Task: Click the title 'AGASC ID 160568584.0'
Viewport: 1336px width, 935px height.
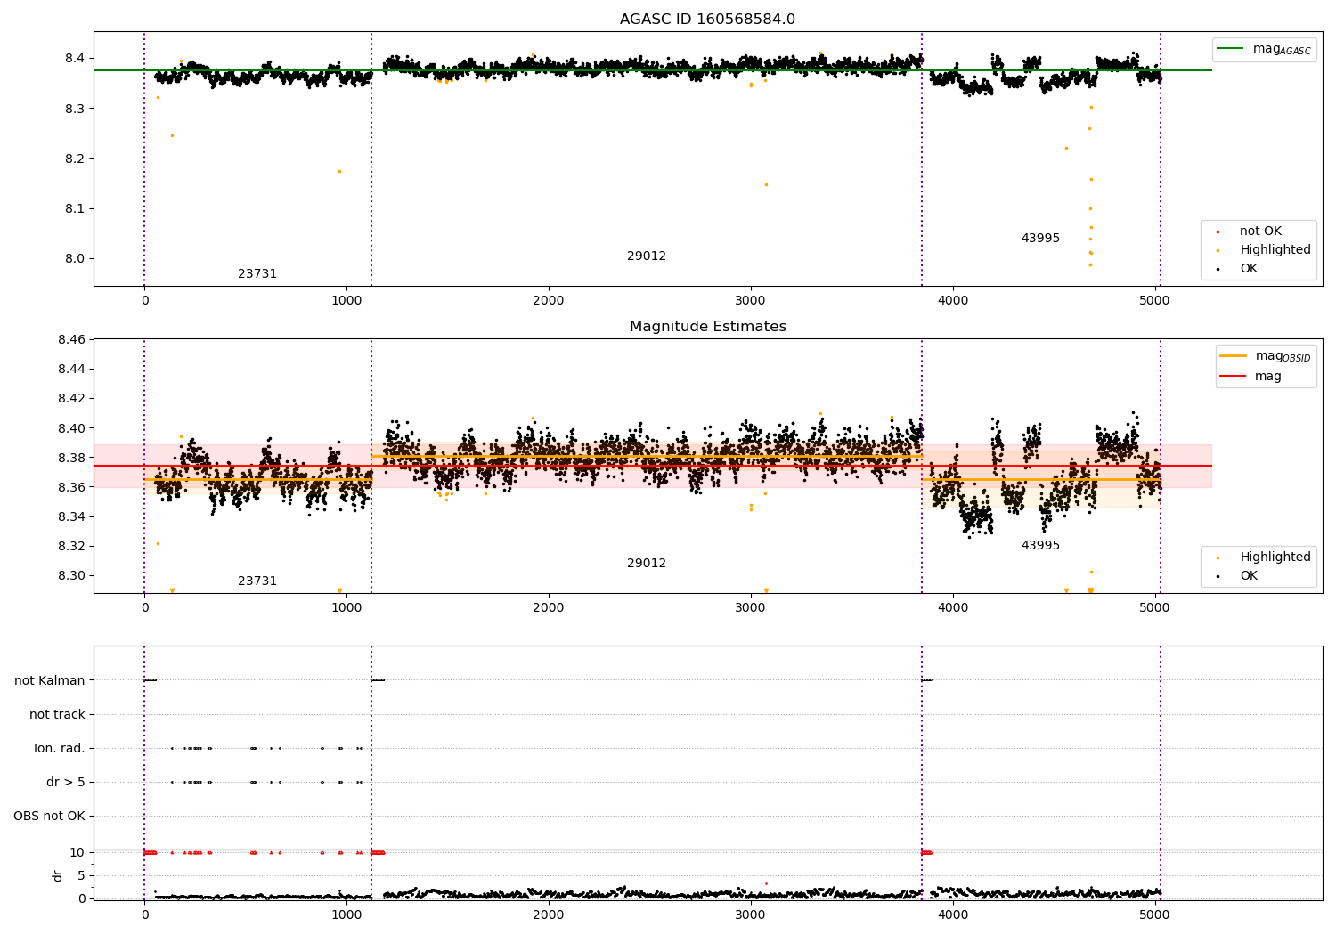Action: [x=707, y=20]
